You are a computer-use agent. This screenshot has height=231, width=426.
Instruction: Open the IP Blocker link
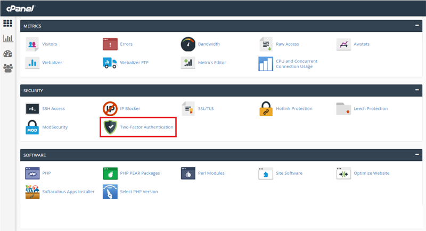(130, 108)
